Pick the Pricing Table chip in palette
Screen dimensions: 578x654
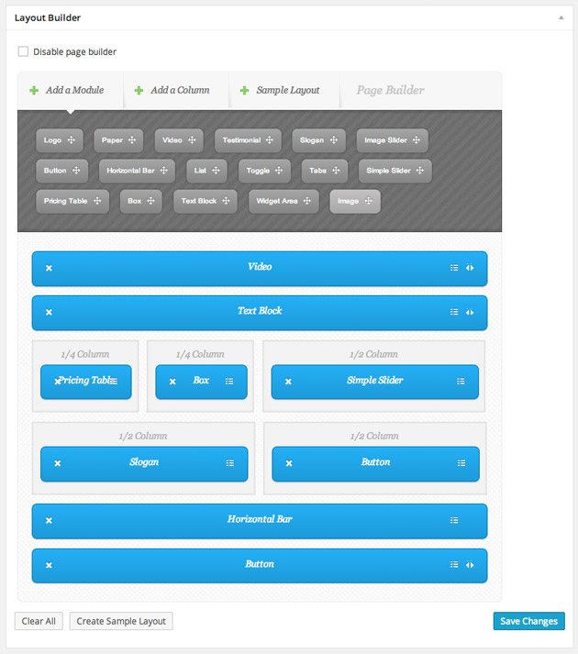pos(72,201)
